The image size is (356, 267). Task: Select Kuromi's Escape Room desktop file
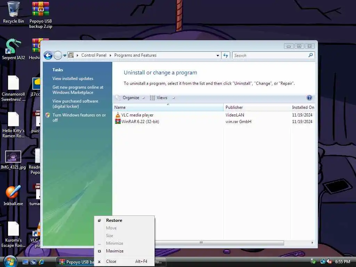[14, 235]
